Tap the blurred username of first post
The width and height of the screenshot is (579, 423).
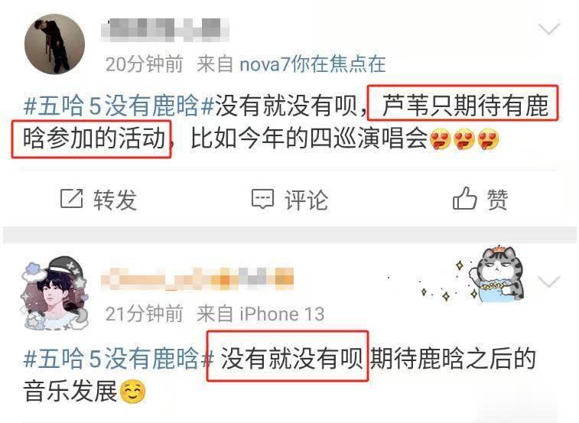pos(164,30)
